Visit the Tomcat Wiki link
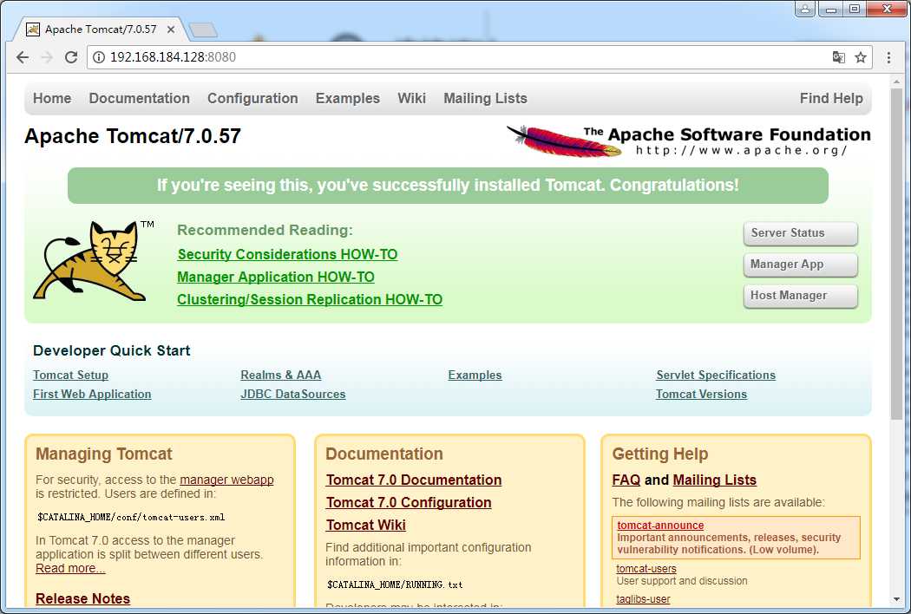911x614 pixels. pyautogui.click(x=366, y=526)
